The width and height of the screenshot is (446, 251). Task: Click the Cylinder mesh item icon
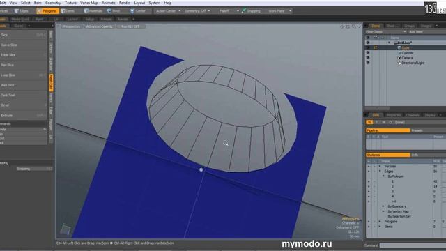click(x=399, y=53)
